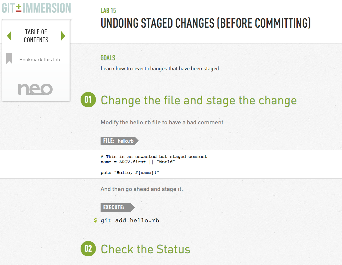Click the green 01 step badge
The image size is (342, 265).
[88, 100]
